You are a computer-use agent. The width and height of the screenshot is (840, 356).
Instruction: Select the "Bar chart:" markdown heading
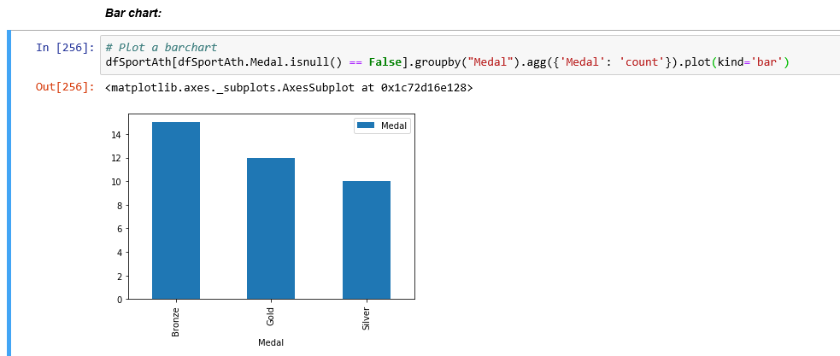pyautogui.click(x=133, y=14)
